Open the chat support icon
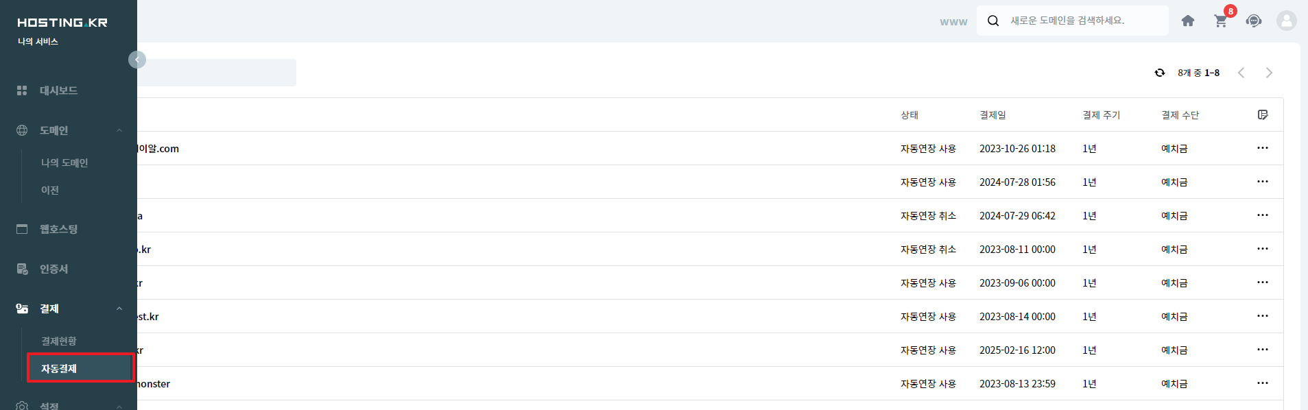Image resolution: width=1308 pixels, height=410 pixels. pyautogui.click(x=1254, y=21)
